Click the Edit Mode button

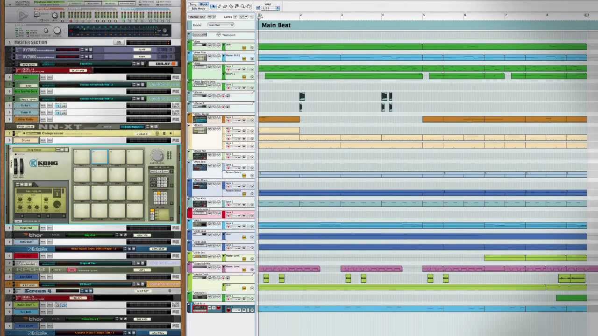pyautogui.click(x=199, y=8)
